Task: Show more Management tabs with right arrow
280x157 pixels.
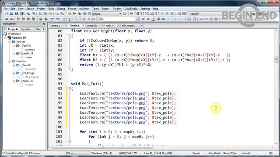Action: tap(43, 29)
